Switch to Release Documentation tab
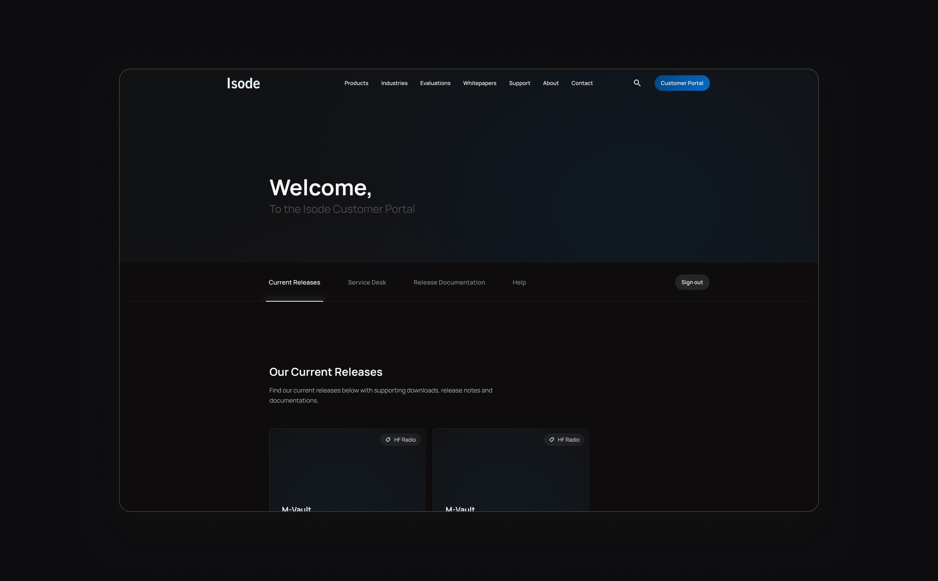Screen dimensions: 938x581 449,282
